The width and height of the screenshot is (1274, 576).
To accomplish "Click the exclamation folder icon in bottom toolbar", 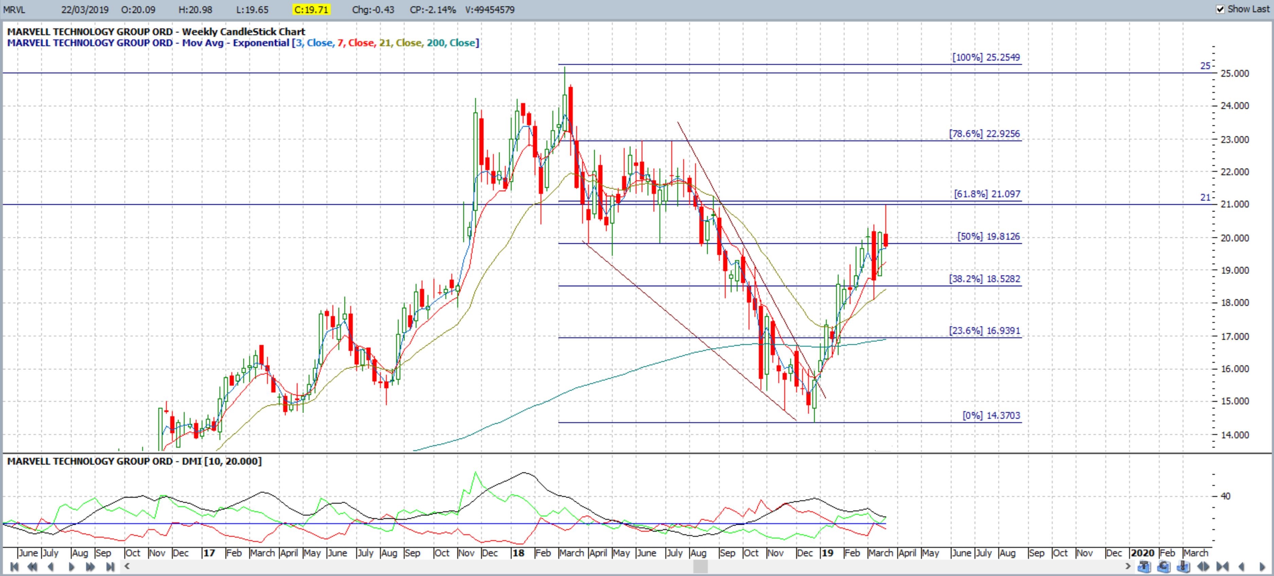I will (x=1184, y=566).
